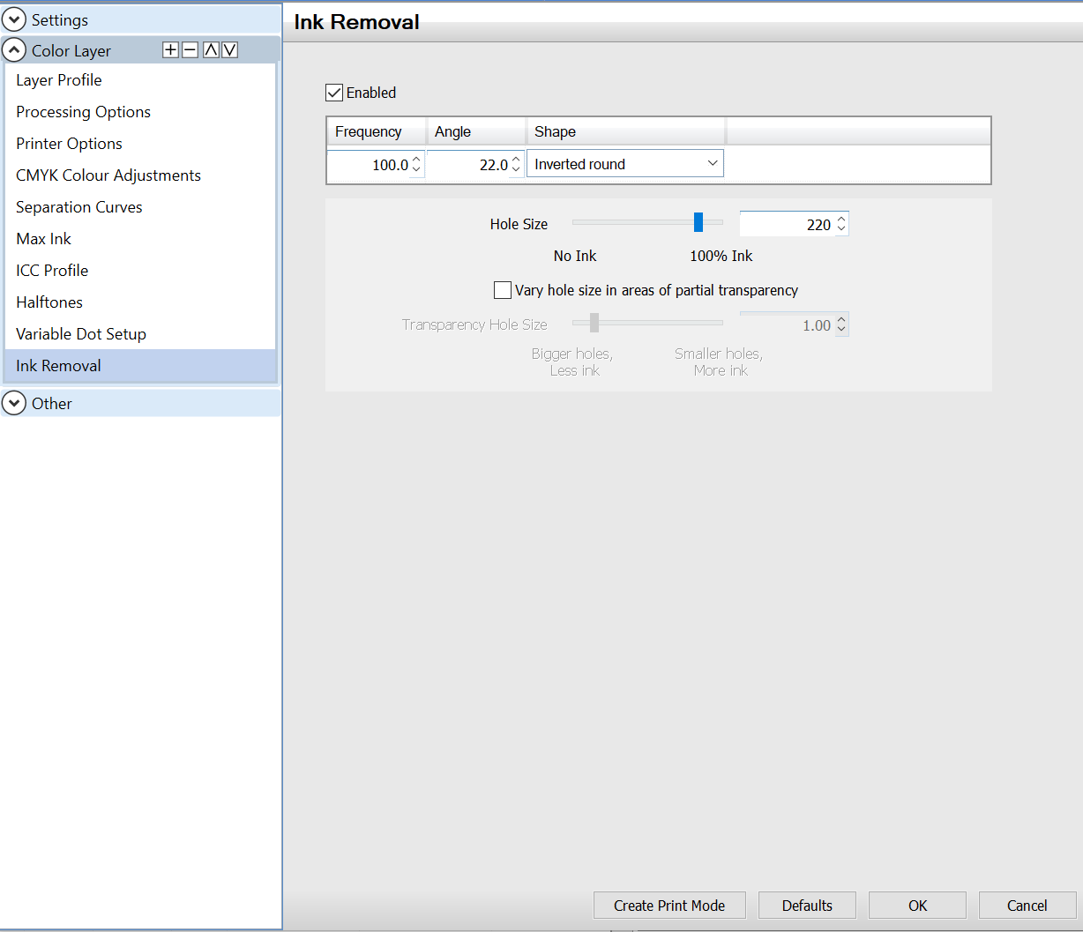Expand the Other section

pyautogui.click(x=14, y=403)
